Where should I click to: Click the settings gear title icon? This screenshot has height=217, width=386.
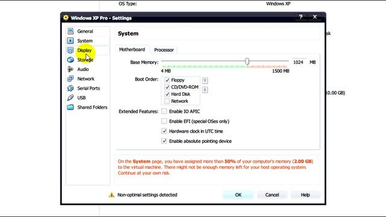tap(66, 17)
